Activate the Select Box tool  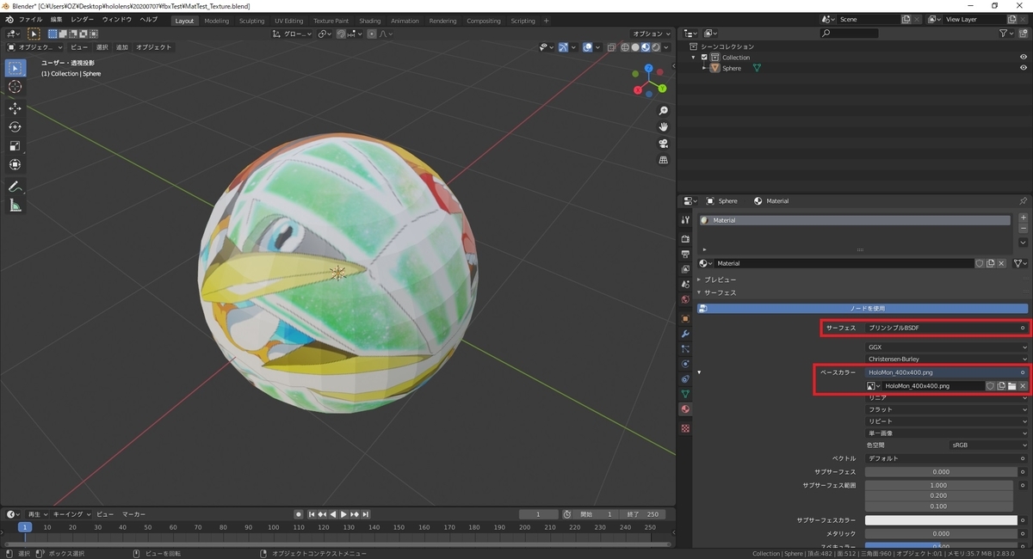click(x=15, y=68)
